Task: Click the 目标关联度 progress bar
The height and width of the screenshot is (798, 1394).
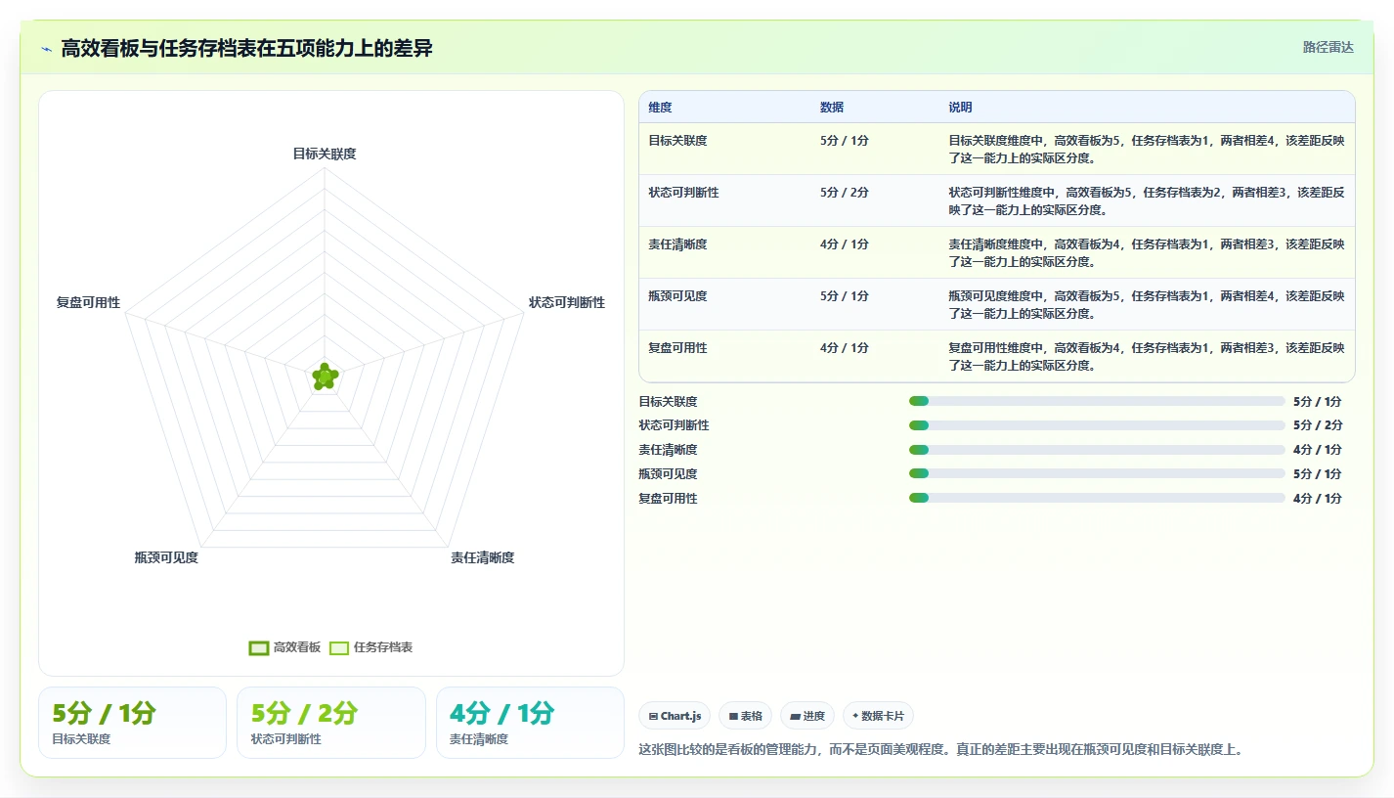Action: coord(1097,401)
